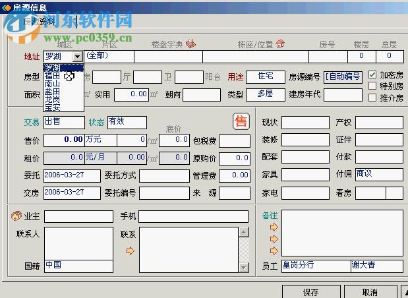Image resolution: width=408 pixels, height=298 pixels.
Task: Click the 交房 date field
Action: coord(72,193)
